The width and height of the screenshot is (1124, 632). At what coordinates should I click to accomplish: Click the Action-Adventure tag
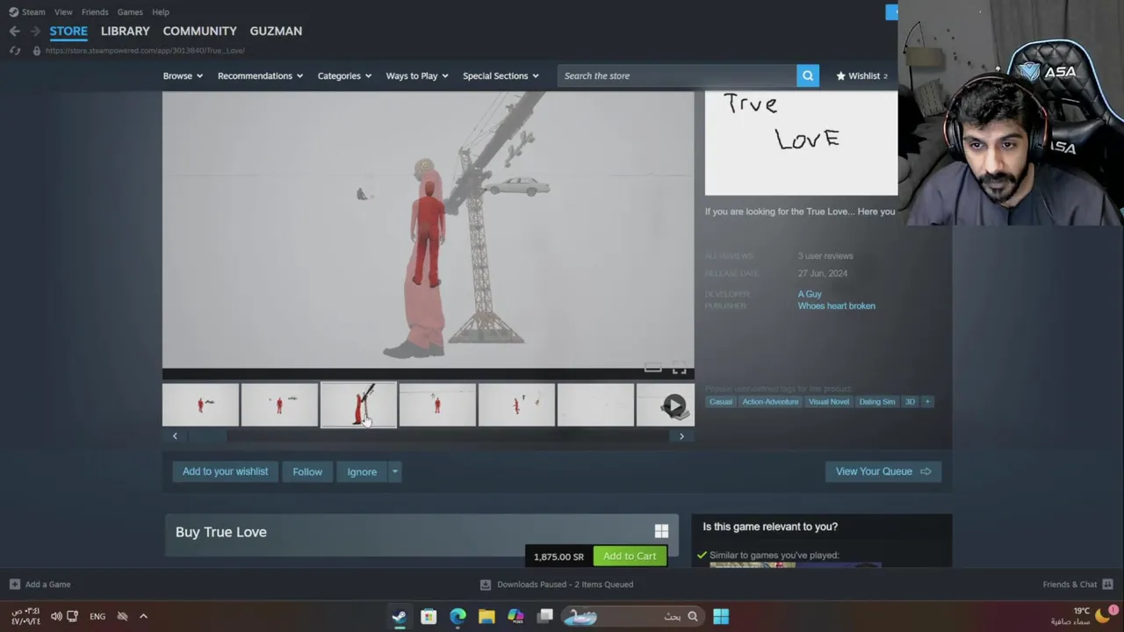(770, 401)
